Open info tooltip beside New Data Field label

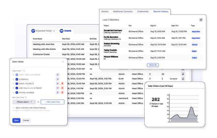tap(26, 97)
